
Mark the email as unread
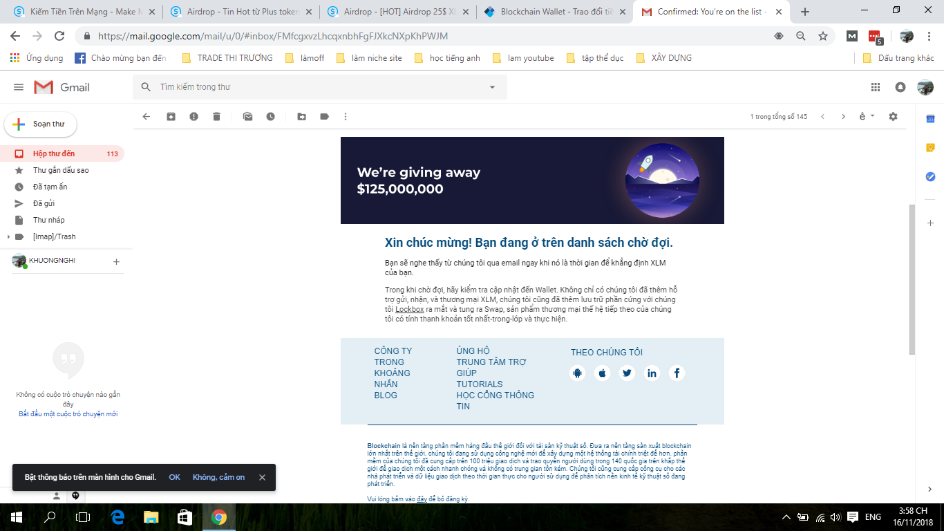tap(247, 117)
